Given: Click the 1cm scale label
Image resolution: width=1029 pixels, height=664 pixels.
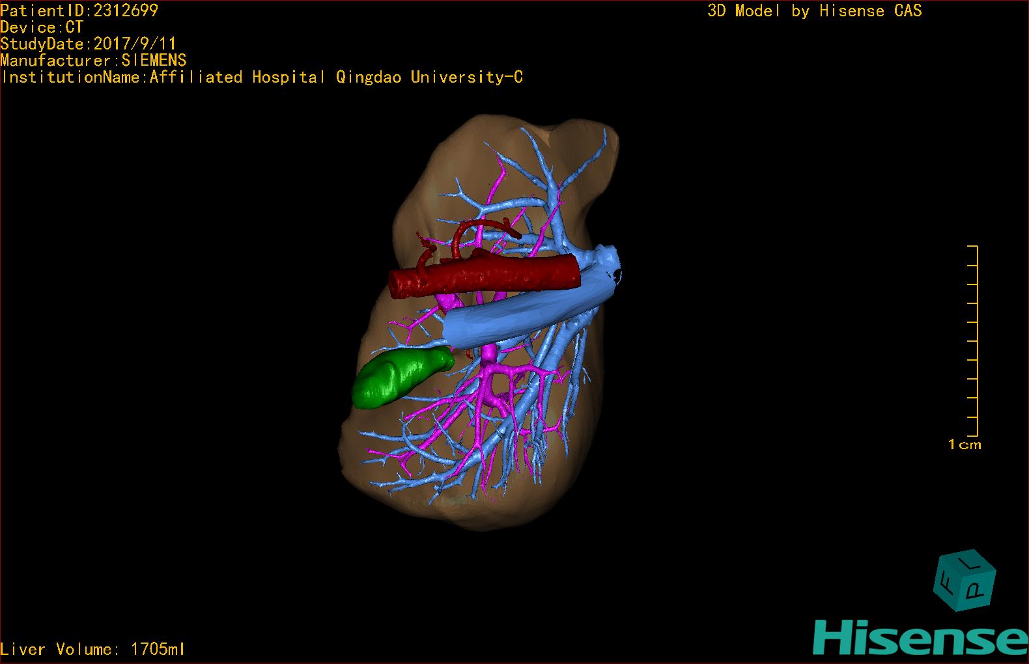Looking at the screenshot, I should click(x=965, y=445).
